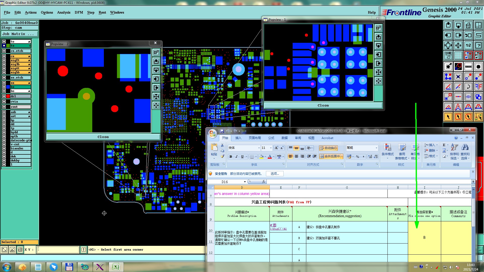Click the delete feature X tool
Viewport: 484px width, 272px height.
(458, 77)
